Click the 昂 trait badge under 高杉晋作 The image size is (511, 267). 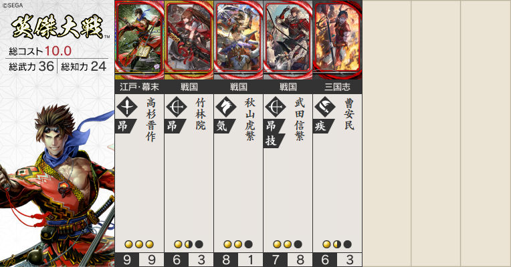click(x=124, y=126)
